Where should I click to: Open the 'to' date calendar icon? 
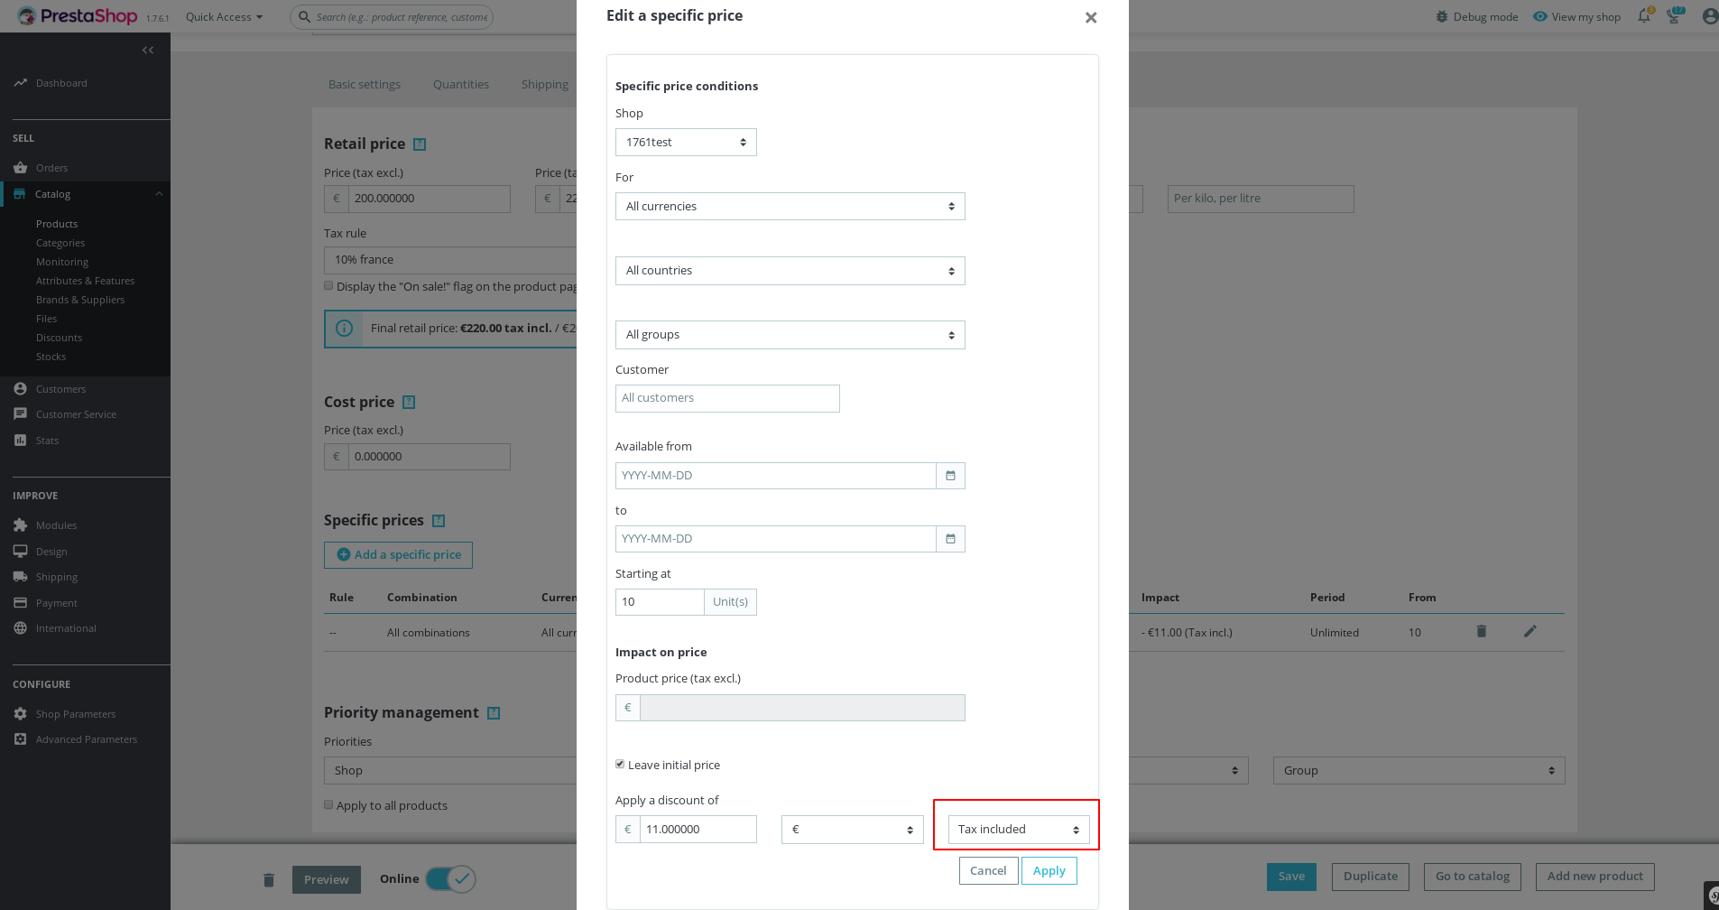click(950, 539)
